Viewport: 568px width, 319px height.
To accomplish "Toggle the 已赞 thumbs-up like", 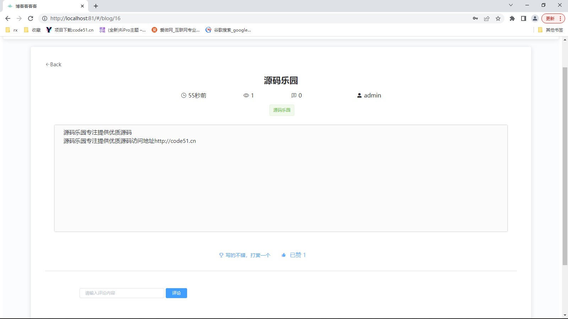I will click(294, 255).
